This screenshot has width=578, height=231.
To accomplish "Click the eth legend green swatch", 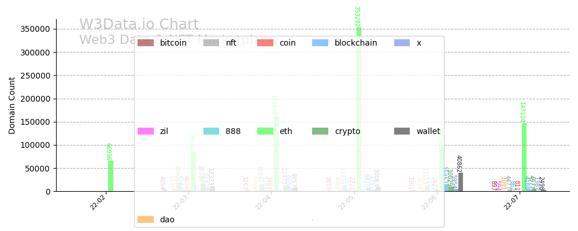I will (x=265, y=131).
